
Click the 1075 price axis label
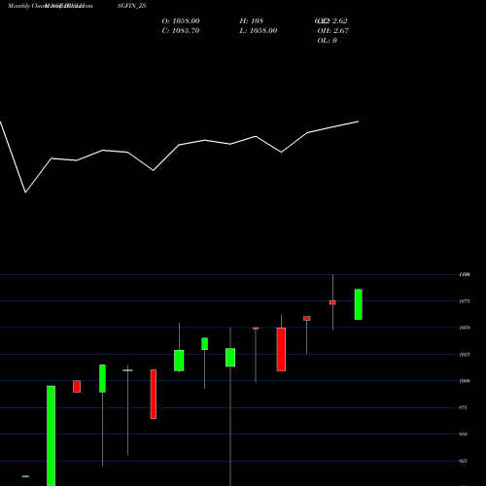pos(465,301)
